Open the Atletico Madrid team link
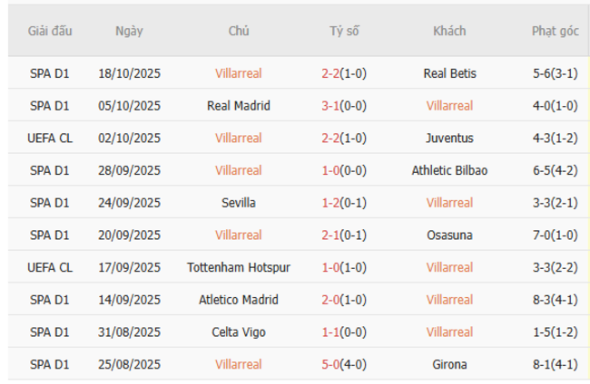Screen dimensions: 590x384 (239, 300)
